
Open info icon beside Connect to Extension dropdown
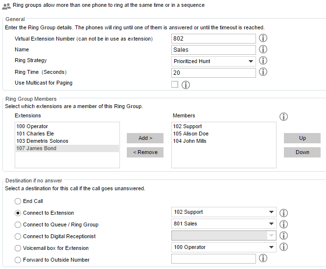[283, 213]
